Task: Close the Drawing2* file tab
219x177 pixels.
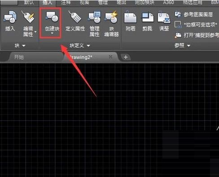Action: coord(110,57)
